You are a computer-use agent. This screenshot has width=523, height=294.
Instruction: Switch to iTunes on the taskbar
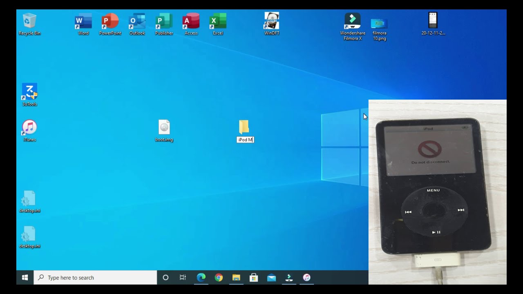(x=306, y=278)
